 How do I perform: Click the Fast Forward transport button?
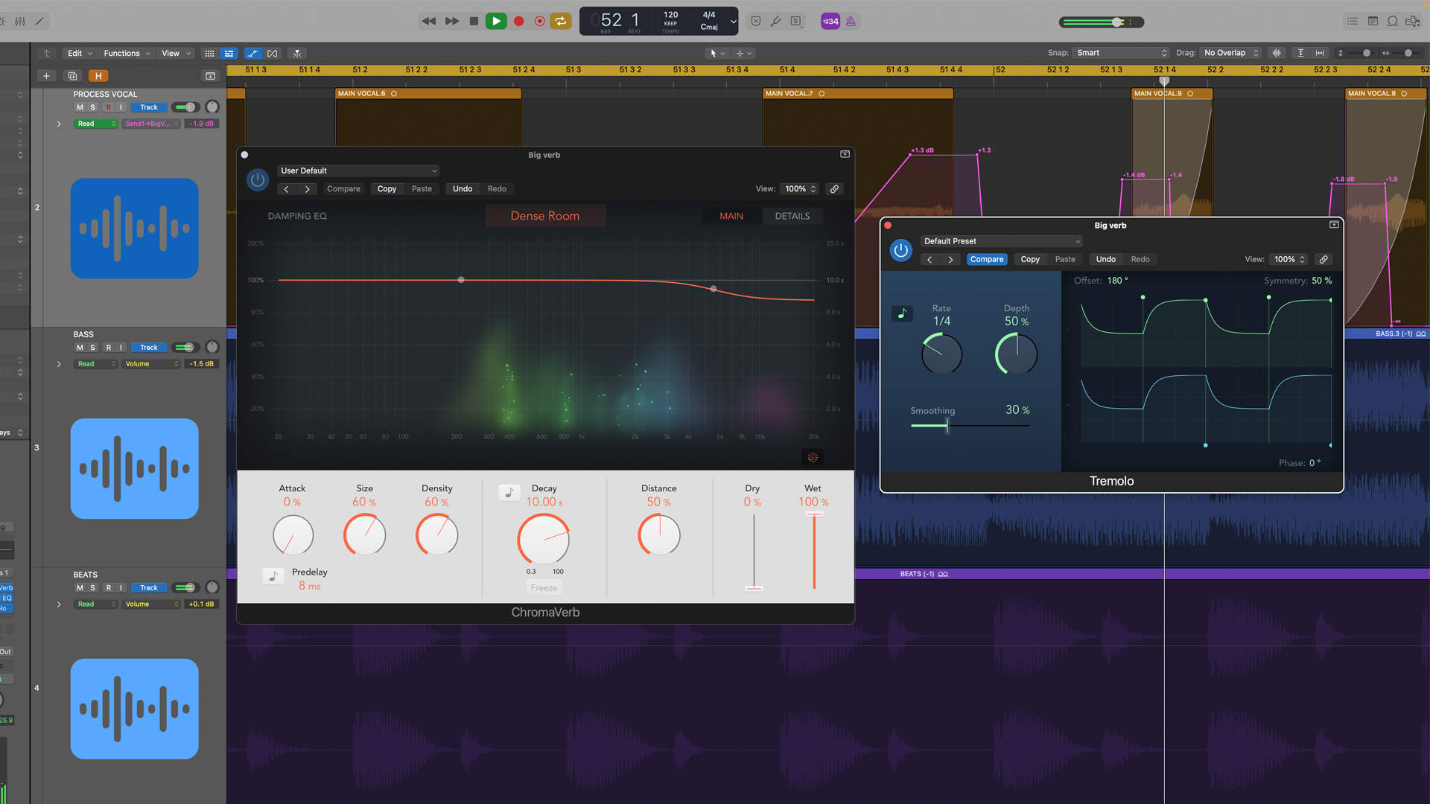click(451, 21)
